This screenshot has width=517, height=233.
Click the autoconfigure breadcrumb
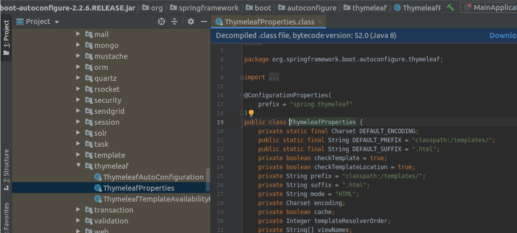coord(307,7)
